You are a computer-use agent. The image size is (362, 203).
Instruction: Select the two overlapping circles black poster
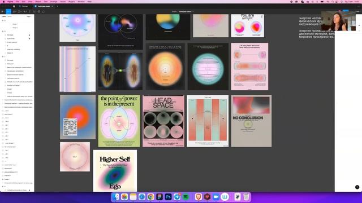120,32
